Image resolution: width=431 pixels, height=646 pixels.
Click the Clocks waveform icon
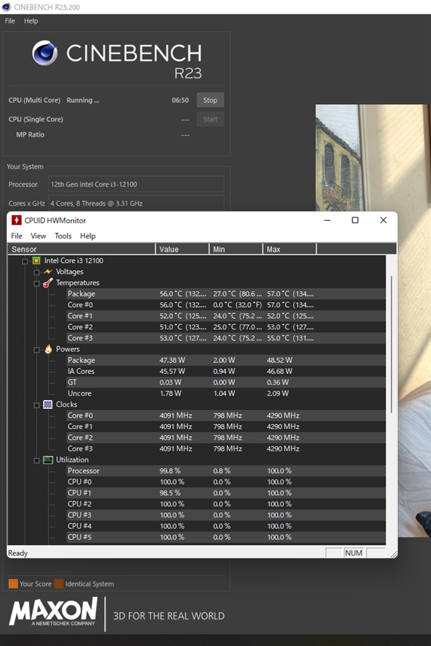48,404
